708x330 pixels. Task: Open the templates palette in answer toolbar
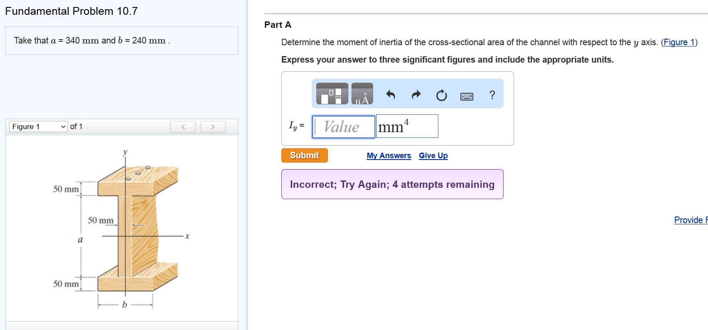tap(332, 94)
